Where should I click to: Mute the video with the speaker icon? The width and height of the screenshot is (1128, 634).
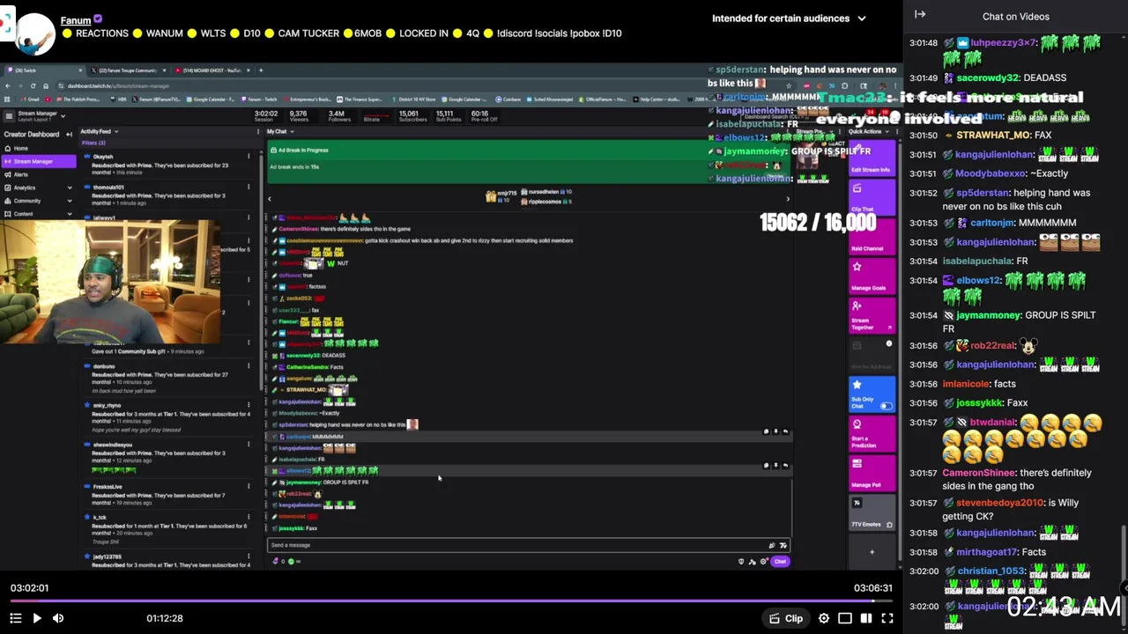coord(58,618)
